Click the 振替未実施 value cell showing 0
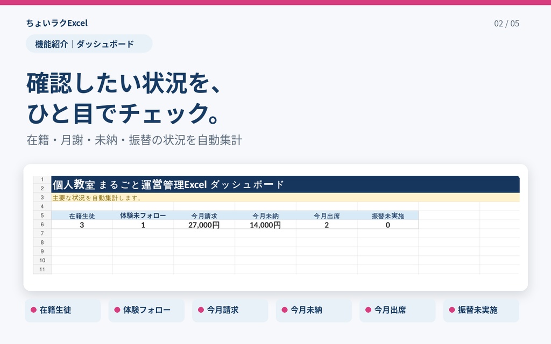The width and height of the screenshot is (551, 344). [387, 225]
